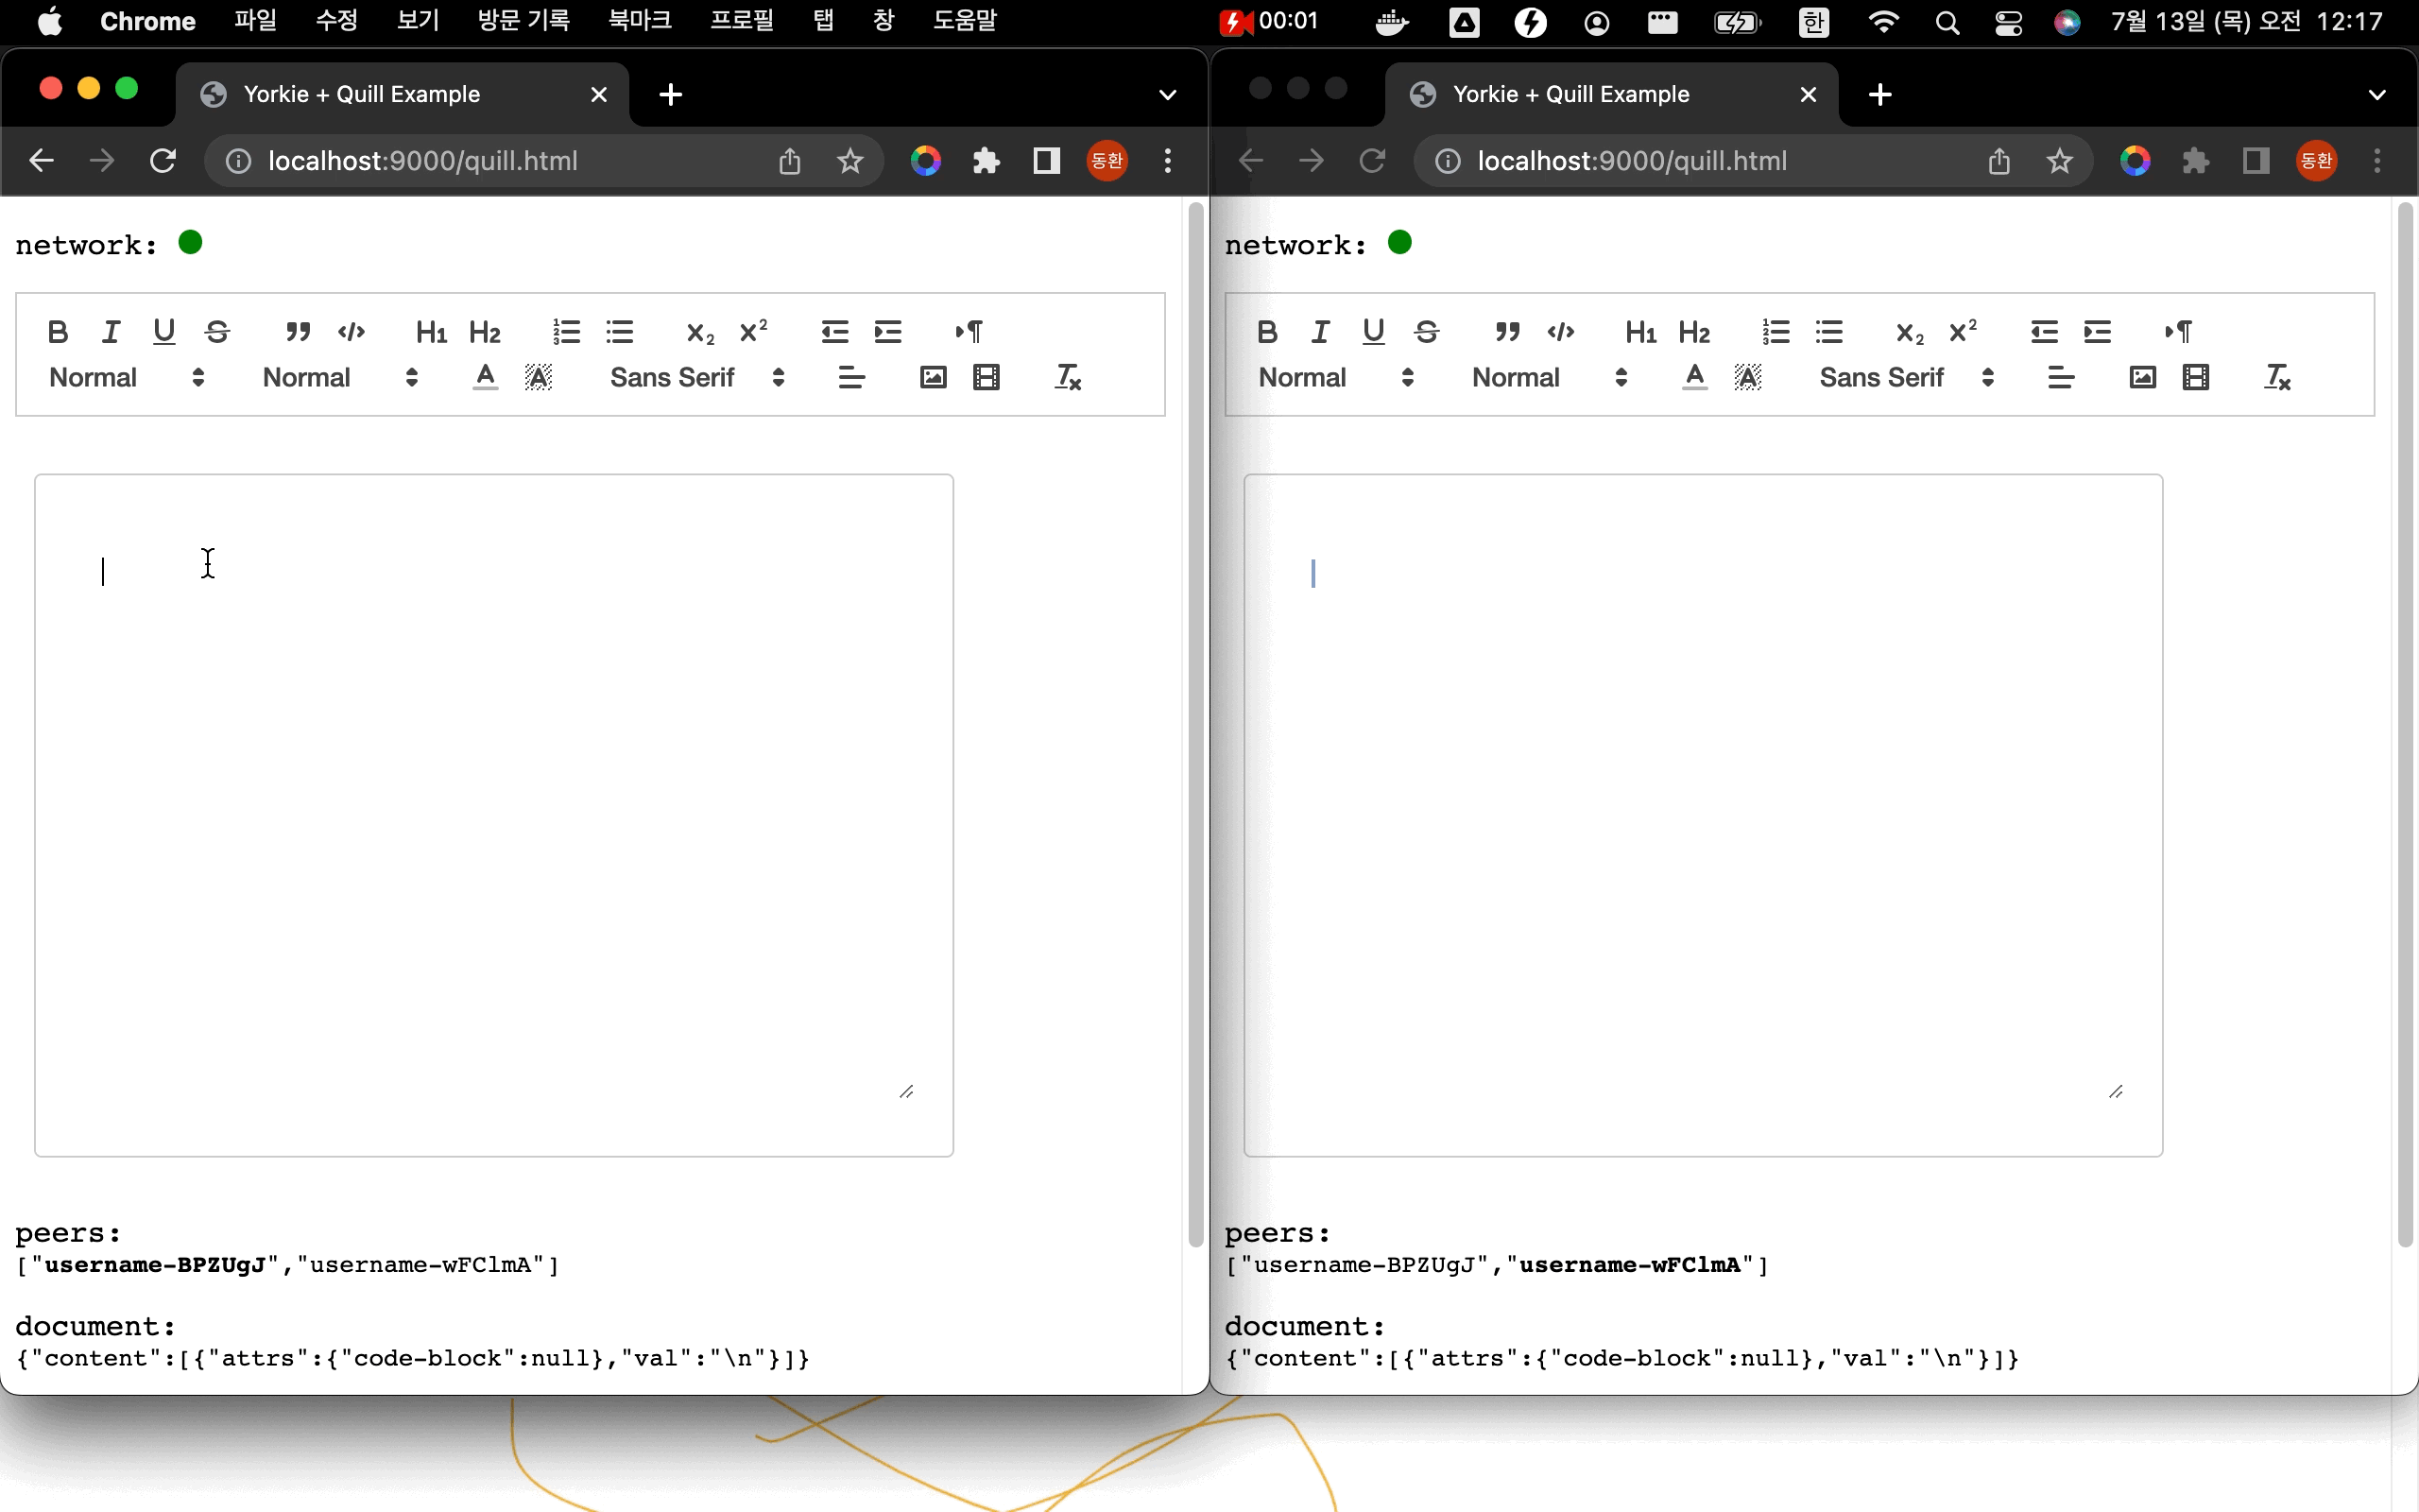Image resolution: width=2419 pixels, height=1512 pixels.
Task: Click the bullet list icon in right toolbar
Action: pos(1828,331)
